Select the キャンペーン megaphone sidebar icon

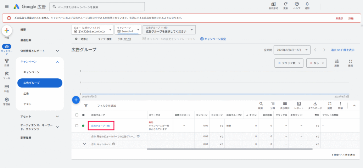click(7, 46)
